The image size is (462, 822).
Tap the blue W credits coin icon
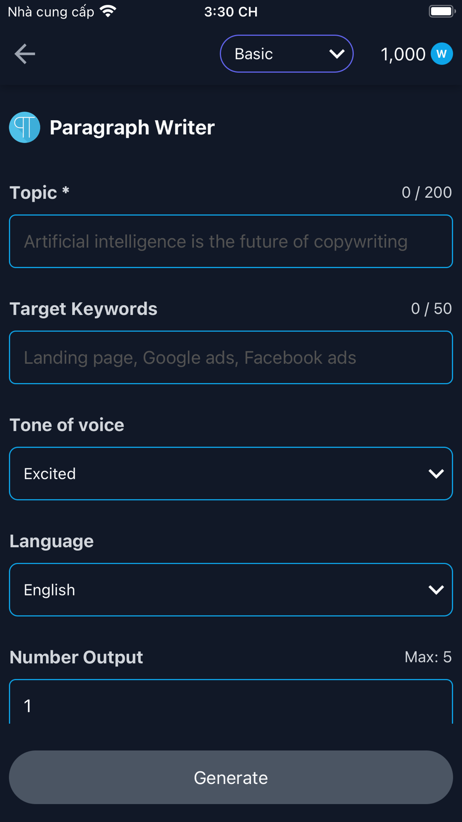click(x=442, y=54)
